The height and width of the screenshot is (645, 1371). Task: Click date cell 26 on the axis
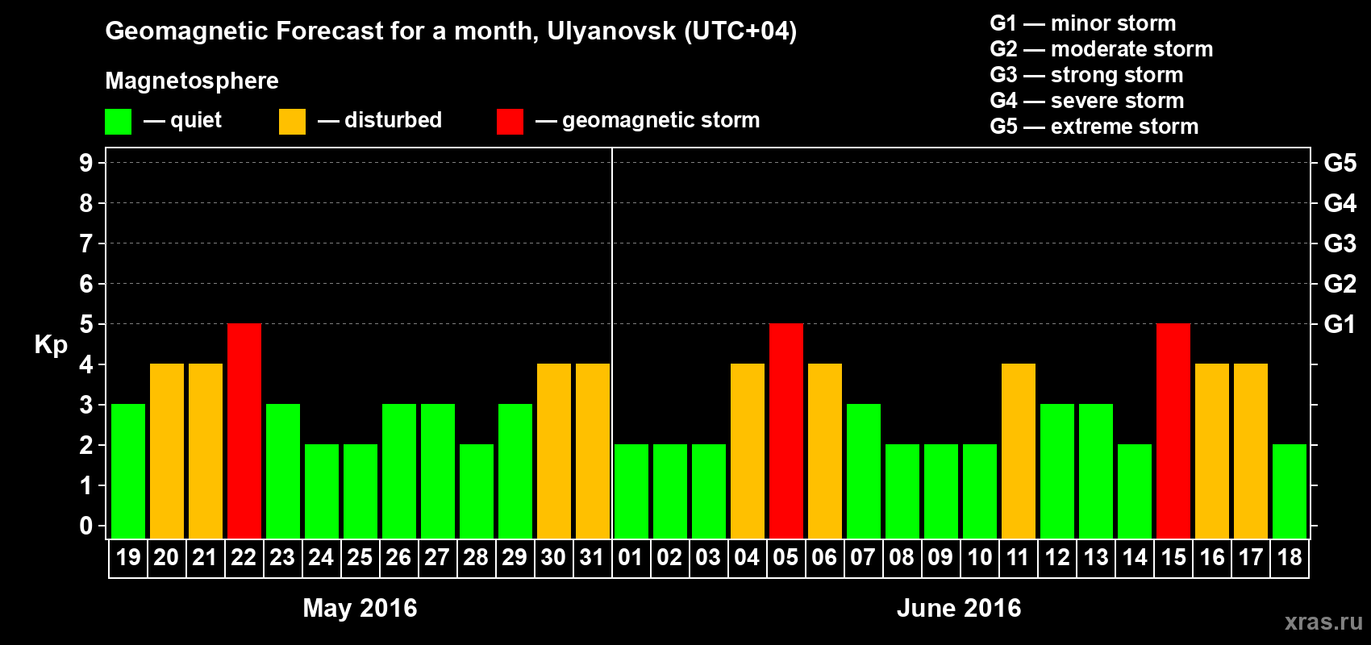pyautogui.click(x=399, y=558)
